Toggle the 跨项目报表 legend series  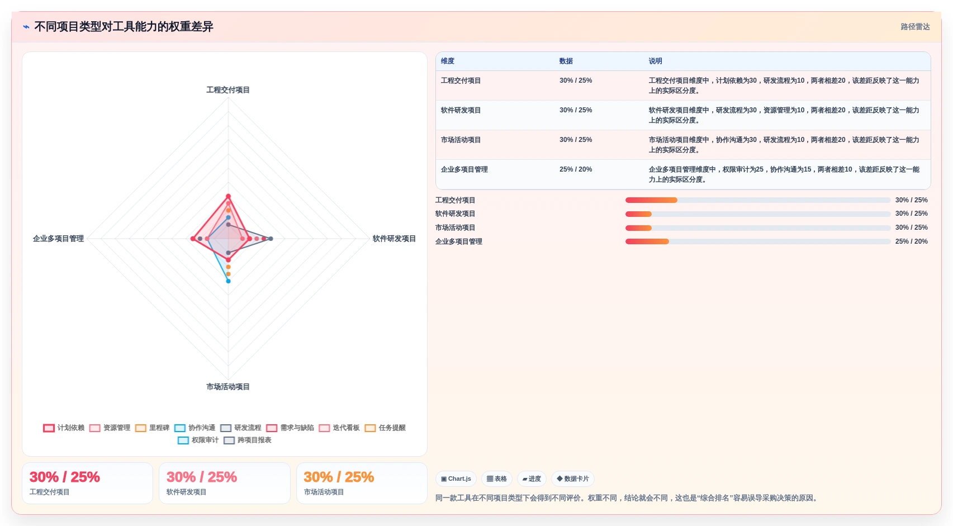pos(248,440)
